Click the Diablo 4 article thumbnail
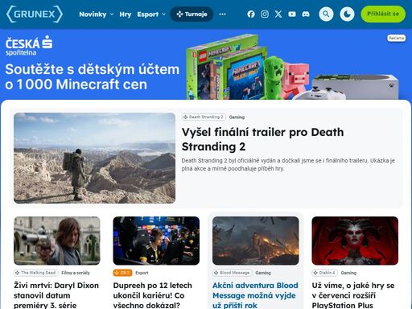412x309 pixels. pyautogui.click(x=355, y=241)
